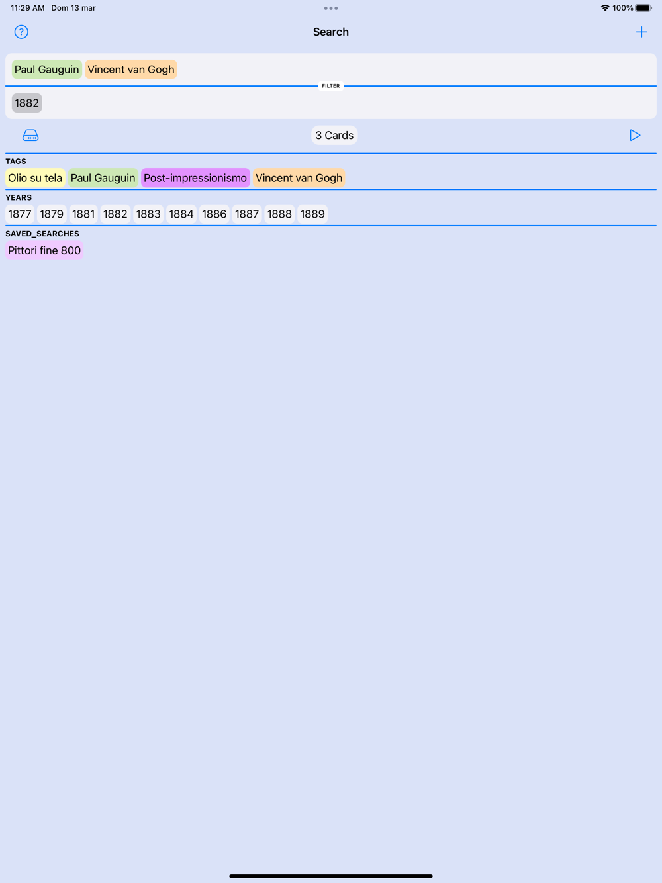The width and height of the screenshot is (662, 883).
Task: Open the three-dot multitasking menu at top
Action: pos(331,8)
